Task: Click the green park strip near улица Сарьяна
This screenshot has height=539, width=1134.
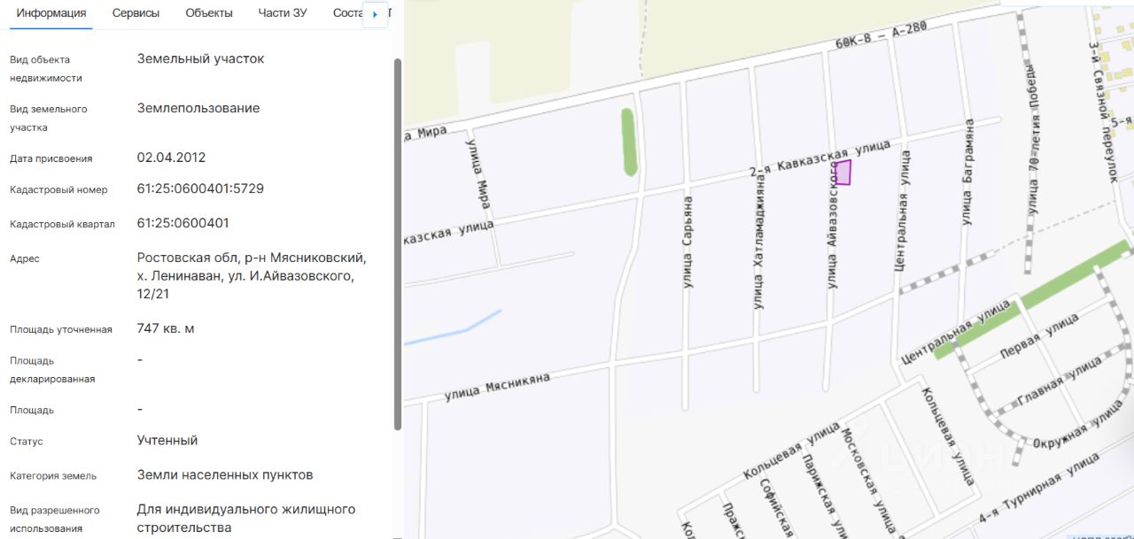Action: click(629, 142)
